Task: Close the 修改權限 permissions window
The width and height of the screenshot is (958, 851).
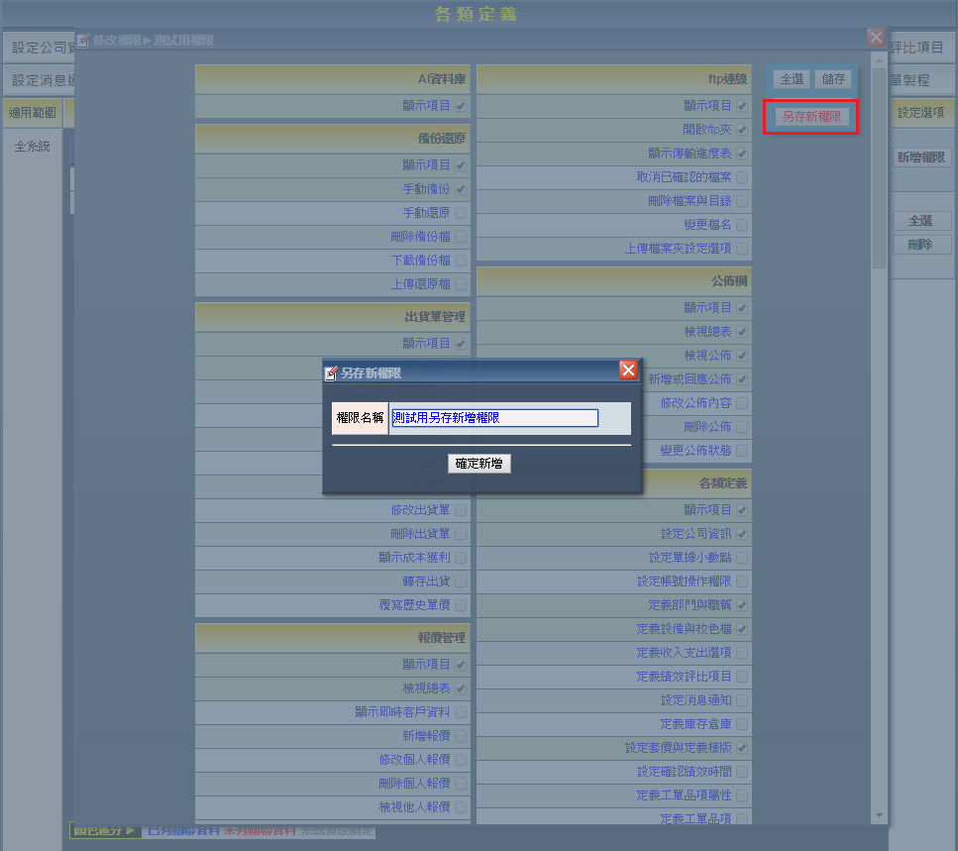Action: [876, 38]
